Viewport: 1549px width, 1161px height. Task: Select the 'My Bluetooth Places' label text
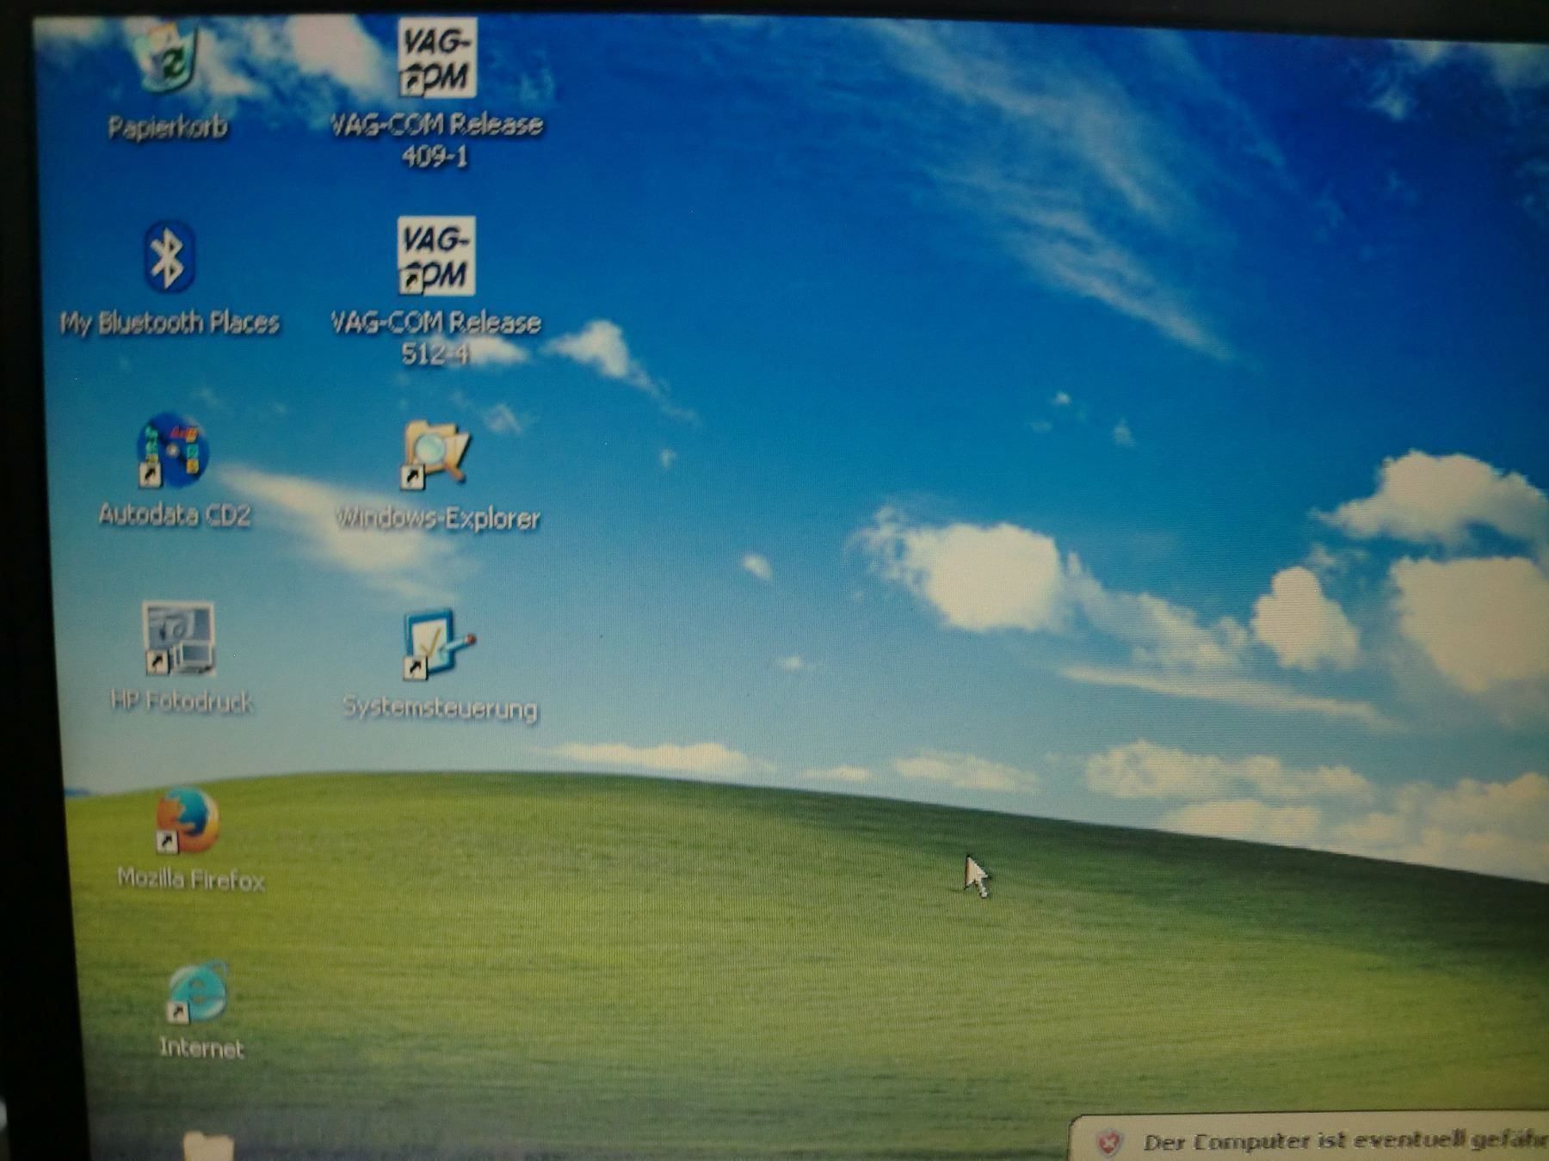click(x=170, y=322)
